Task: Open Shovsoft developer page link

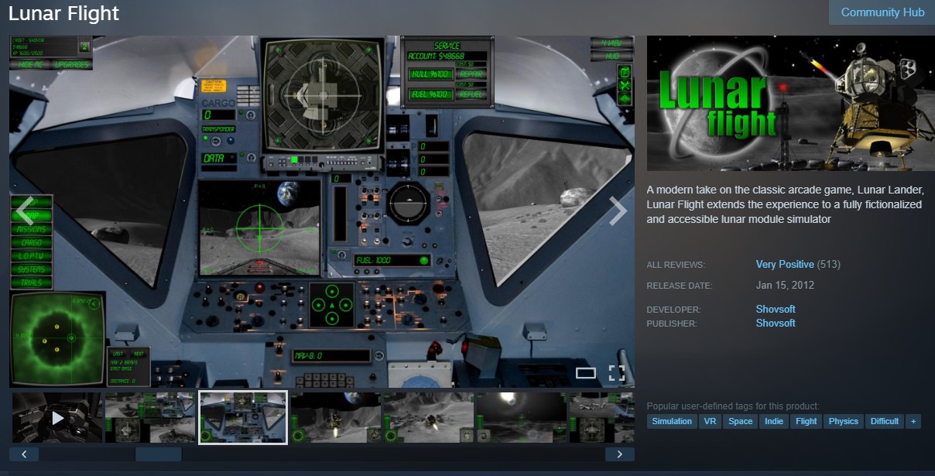Action: tap(776, 309)
